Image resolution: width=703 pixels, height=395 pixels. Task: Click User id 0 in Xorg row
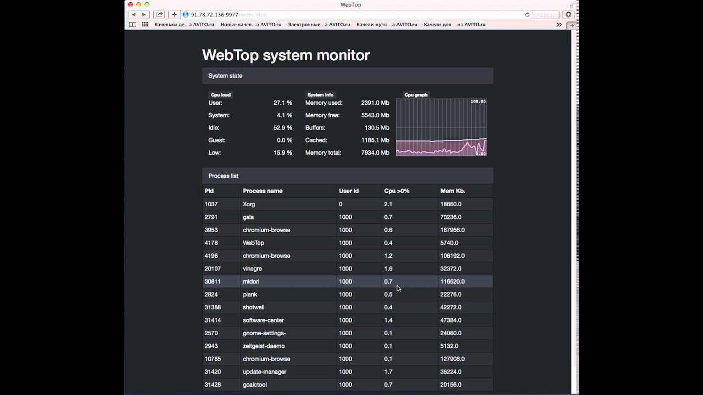341,204
